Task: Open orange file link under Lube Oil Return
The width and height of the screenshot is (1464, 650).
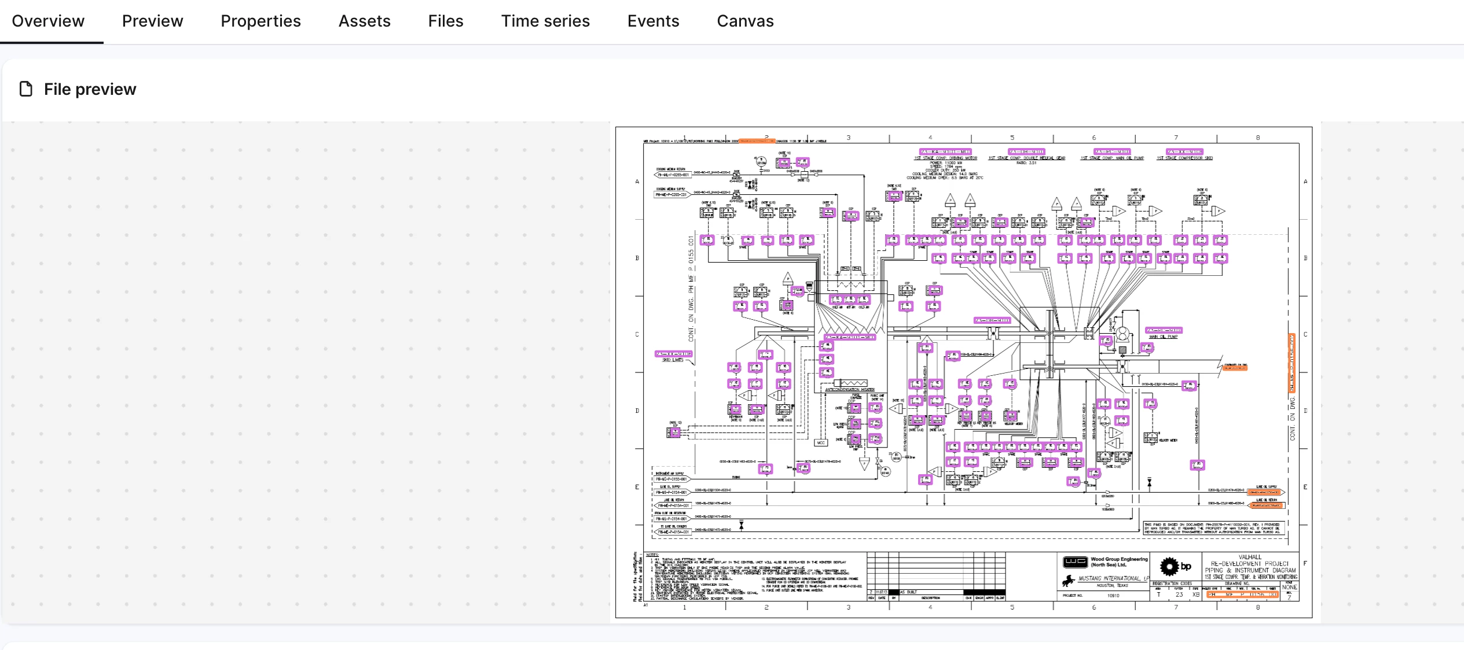Action: (x=1267, y=505)
